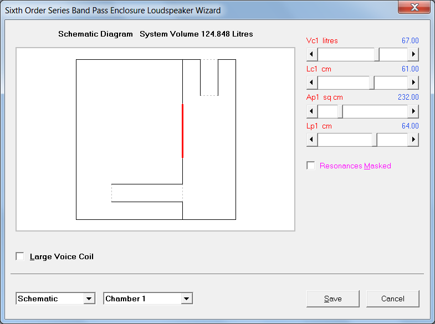Viewport: 435px width, 324px height.
Task: Click the Ap1 slider right arrow
Action: 413,111
